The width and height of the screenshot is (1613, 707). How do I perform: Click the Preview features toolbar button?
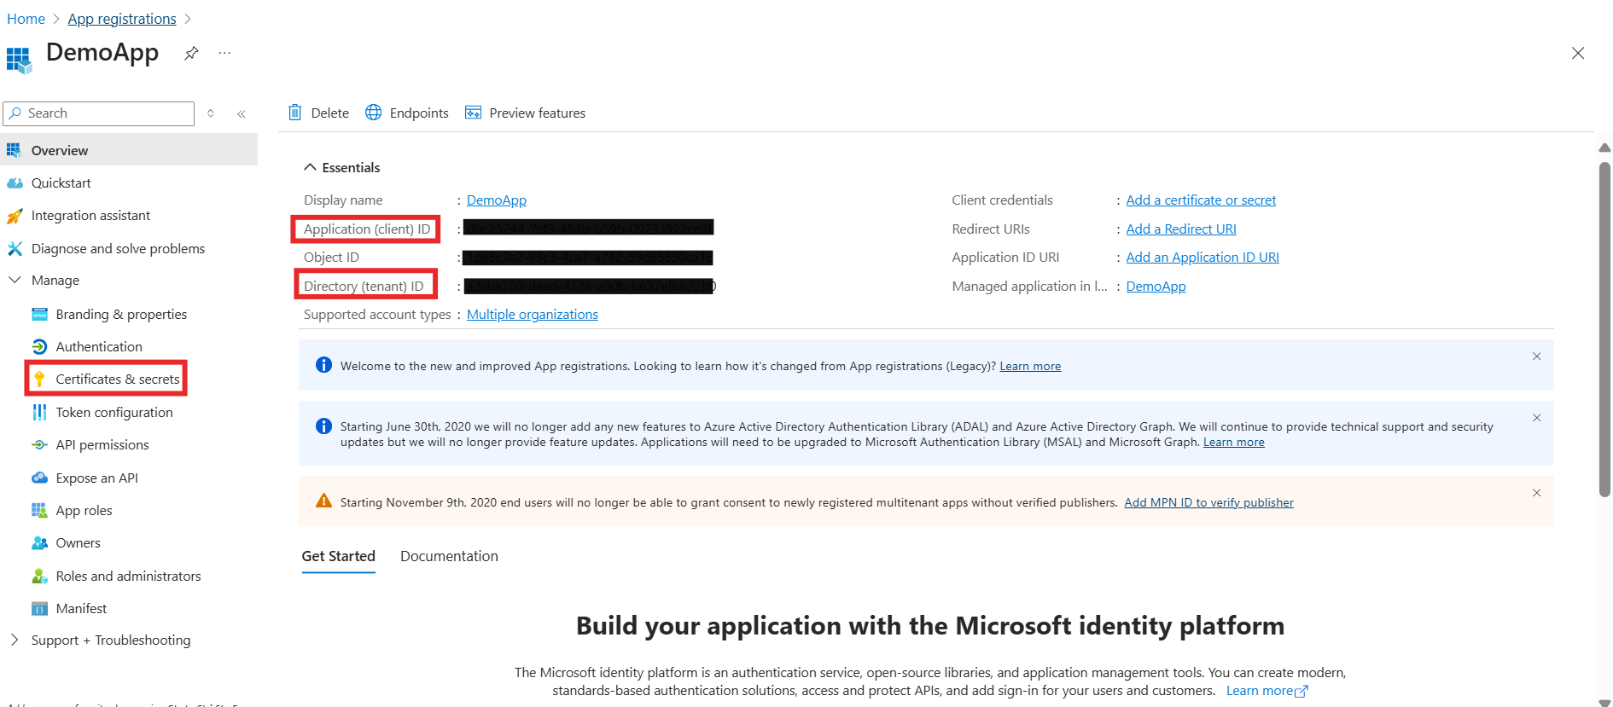pyautogui.click(x=525, y=113)
